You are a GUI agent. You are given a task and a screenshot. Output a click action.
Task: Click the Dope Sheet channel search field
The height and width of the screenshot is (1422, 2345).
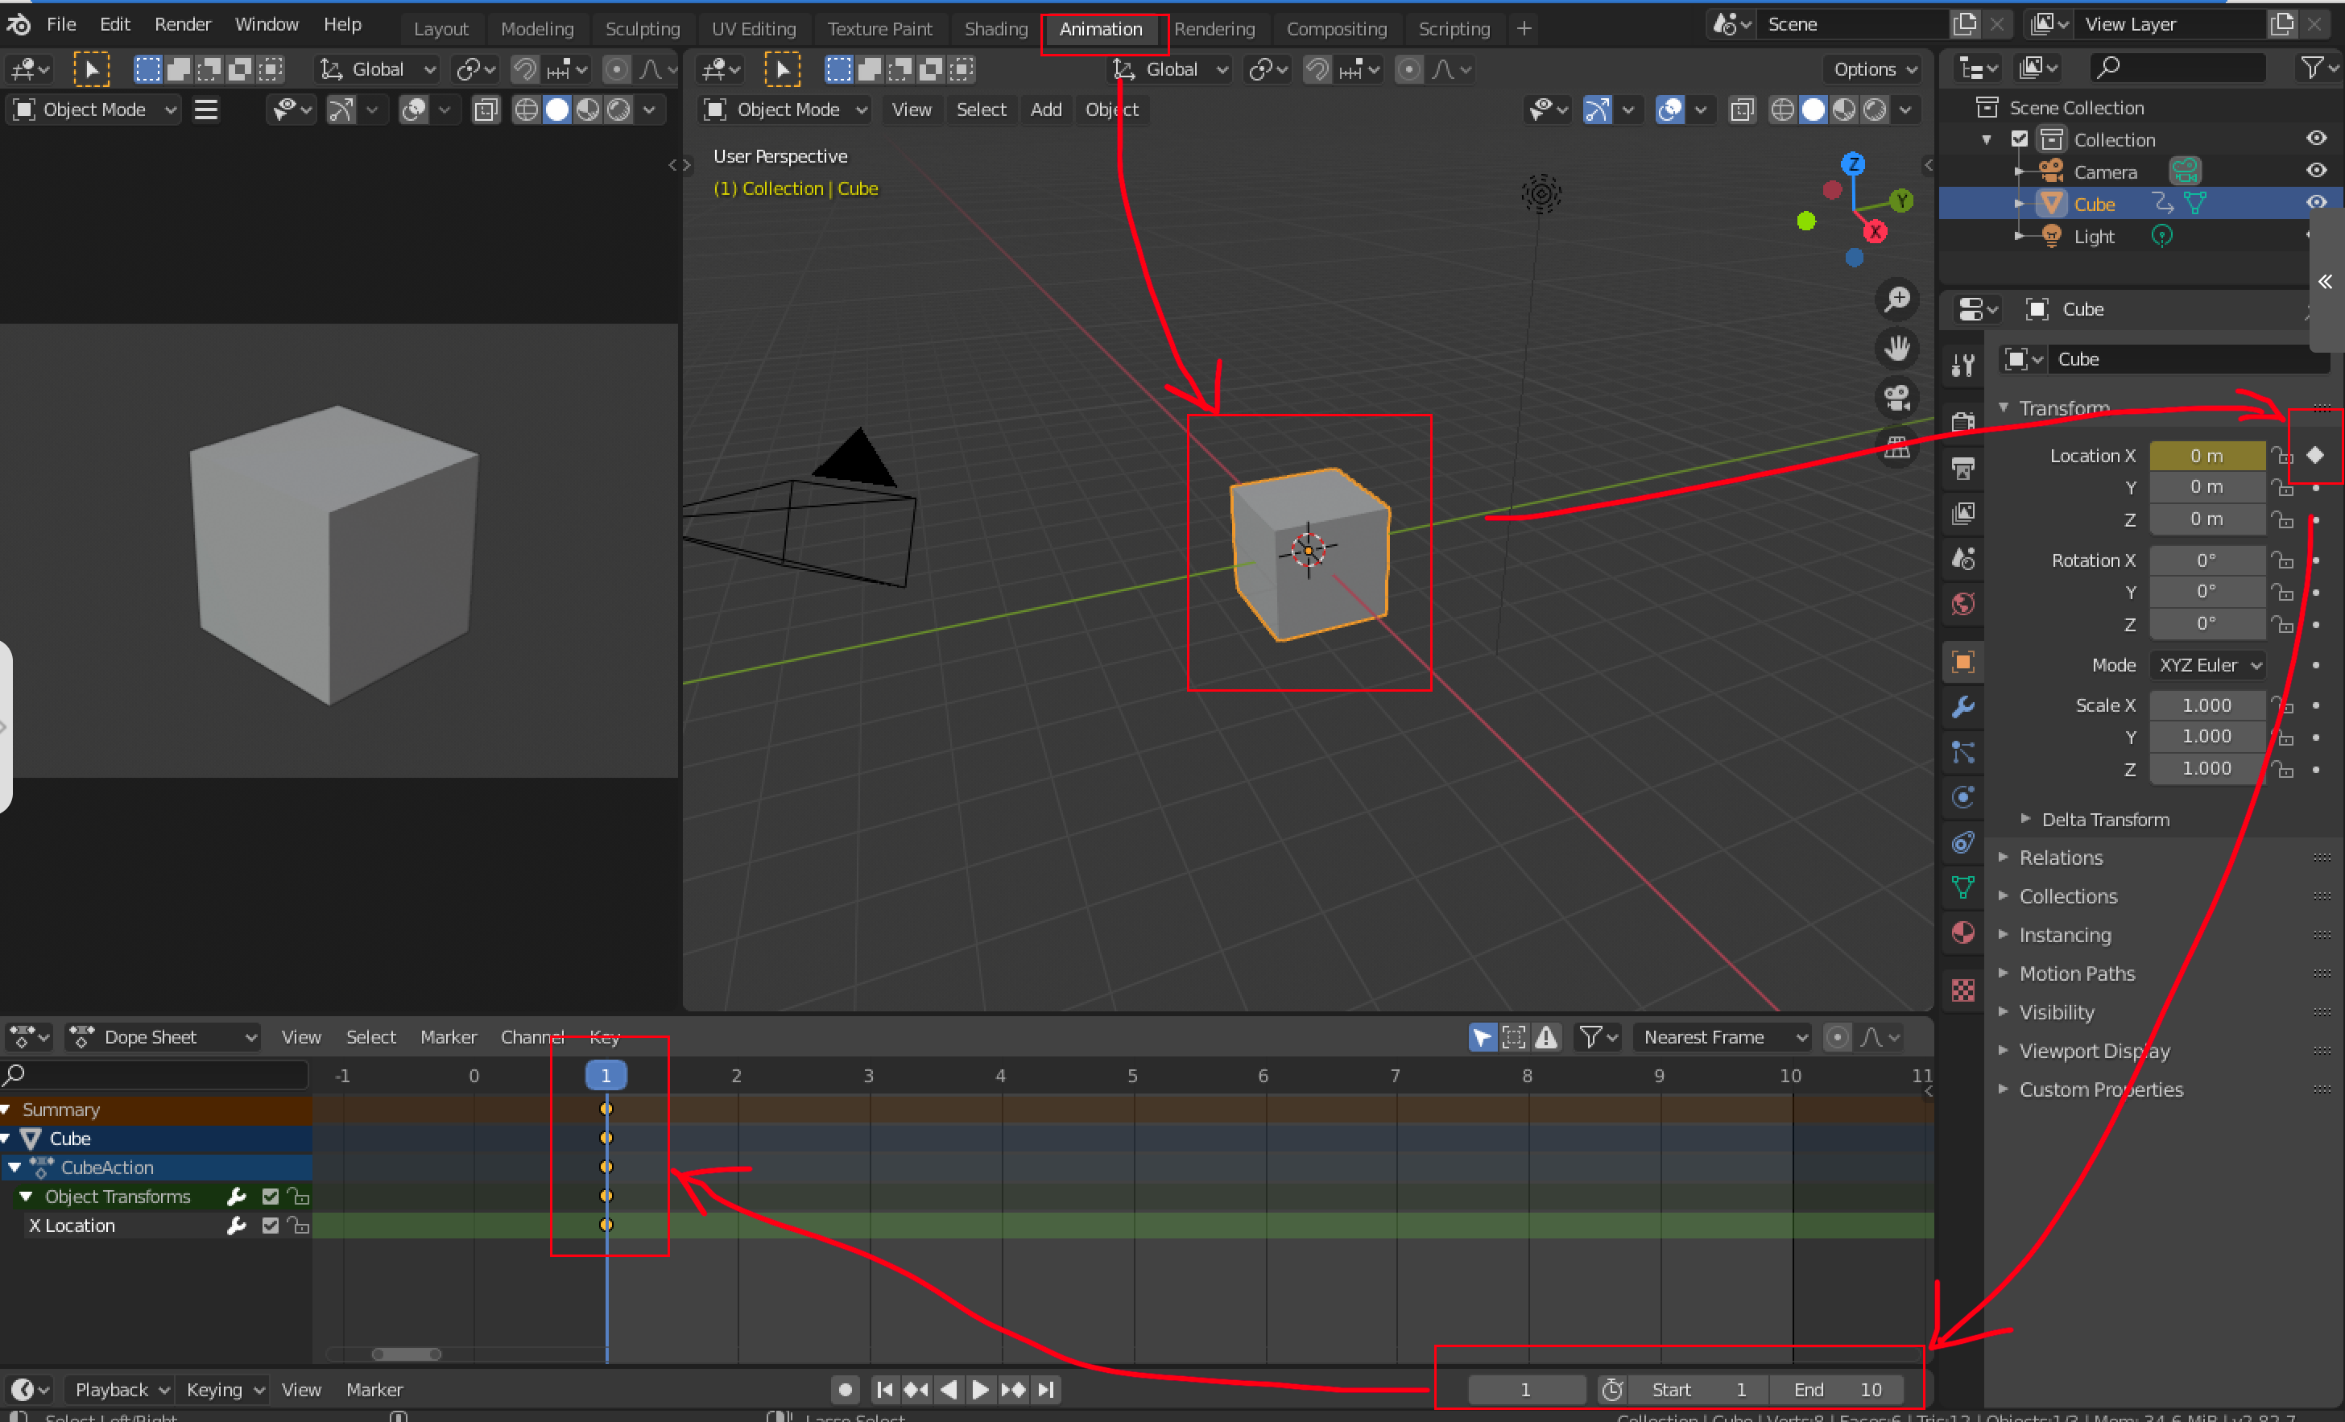coord(154,1075)
